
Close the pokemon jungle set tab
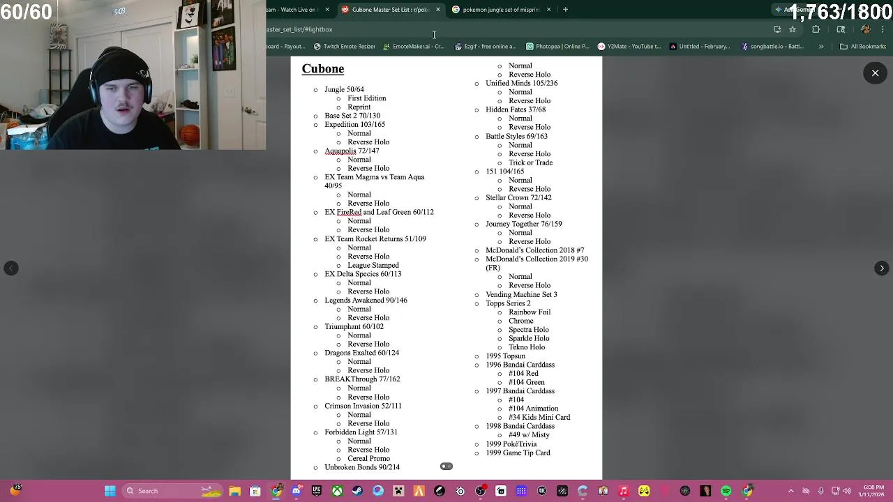click(x=548, y=10)
